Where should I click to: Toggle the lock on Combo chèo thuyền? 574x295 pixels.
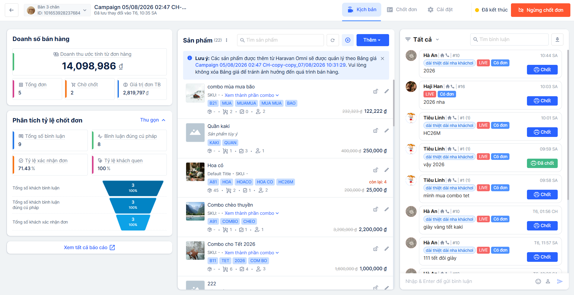click(x=376, y=209)
